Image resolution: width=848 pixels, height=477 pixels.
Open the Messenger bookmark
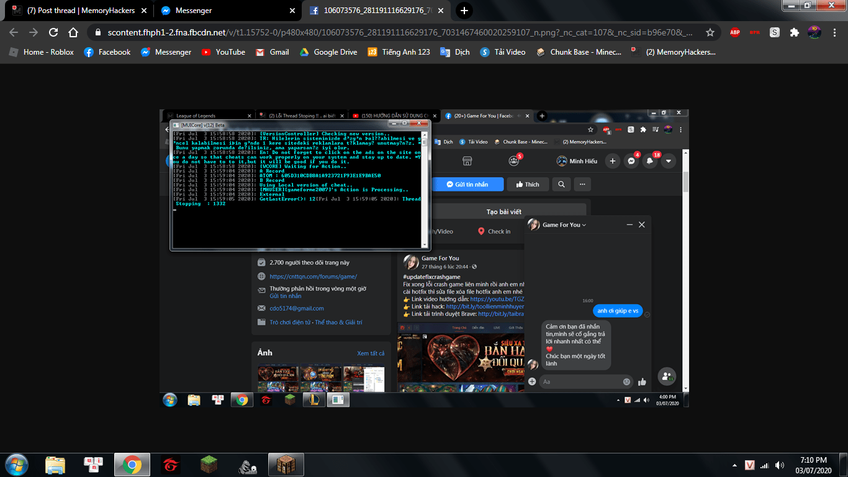point(166,52)
